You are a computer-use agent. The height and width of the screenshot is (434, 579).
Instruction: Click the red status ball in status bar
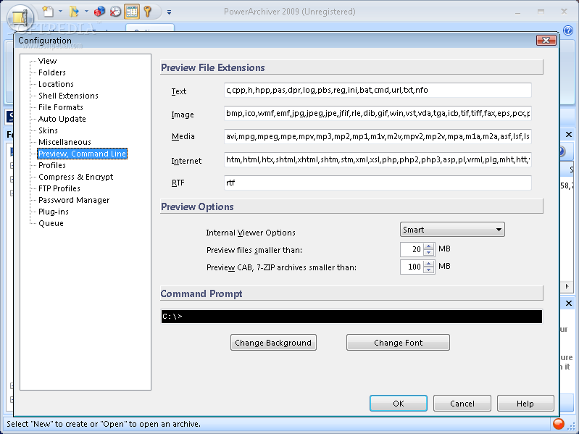559,425
